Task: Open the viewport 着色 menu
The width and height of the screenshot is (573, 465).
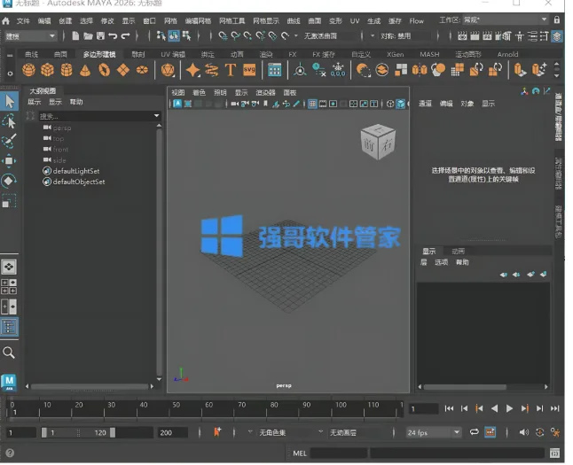Action: click(x=199, y=93)
